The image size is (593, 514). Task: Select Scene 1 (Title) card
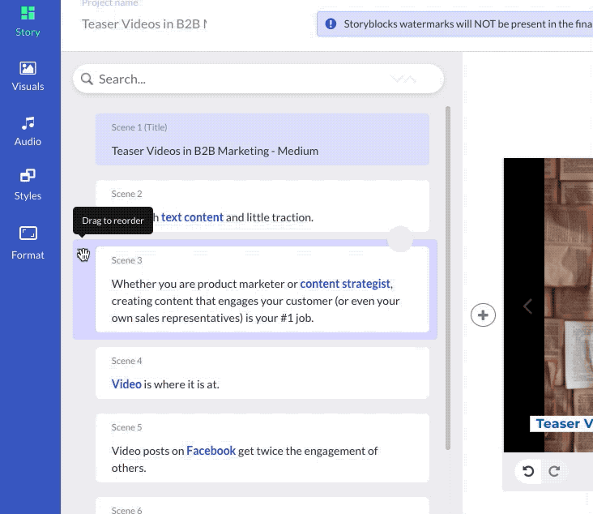[262, 139]
